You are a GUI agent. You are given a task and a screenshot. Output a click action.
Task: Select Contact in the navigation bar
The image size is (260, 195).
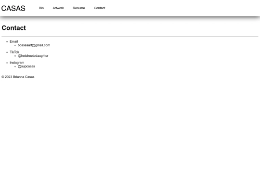pyautogui.click(x=100, y=8)
